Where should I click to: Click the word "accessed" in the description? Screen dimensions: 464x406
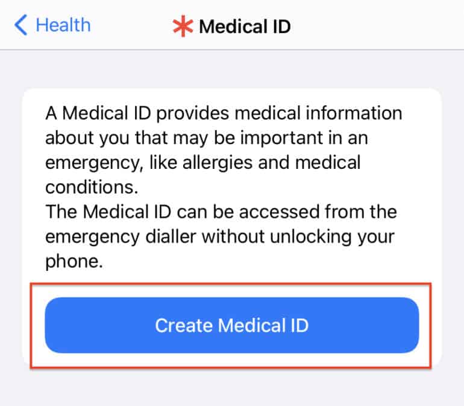tap(280, 212)
